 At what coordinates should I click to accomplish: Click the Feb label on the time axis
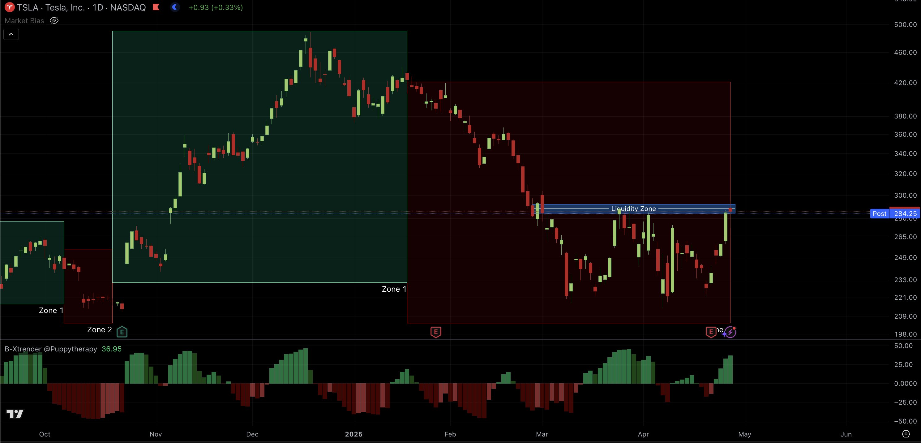[x=450, y=434]
